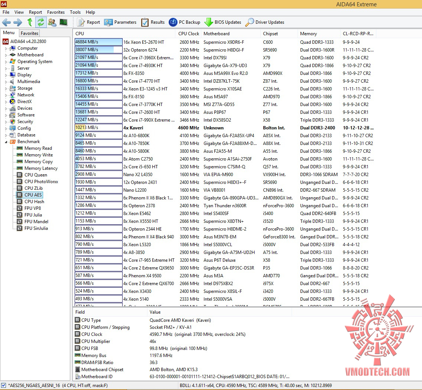Sort by the Motherboard column header

coord(231,34)
